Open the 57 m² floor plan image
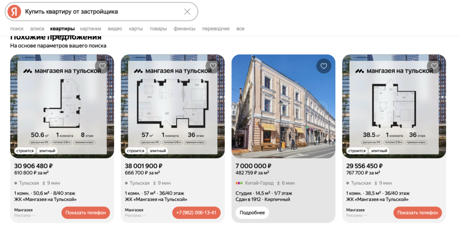459x226 pixels. (x=173, y=106)
